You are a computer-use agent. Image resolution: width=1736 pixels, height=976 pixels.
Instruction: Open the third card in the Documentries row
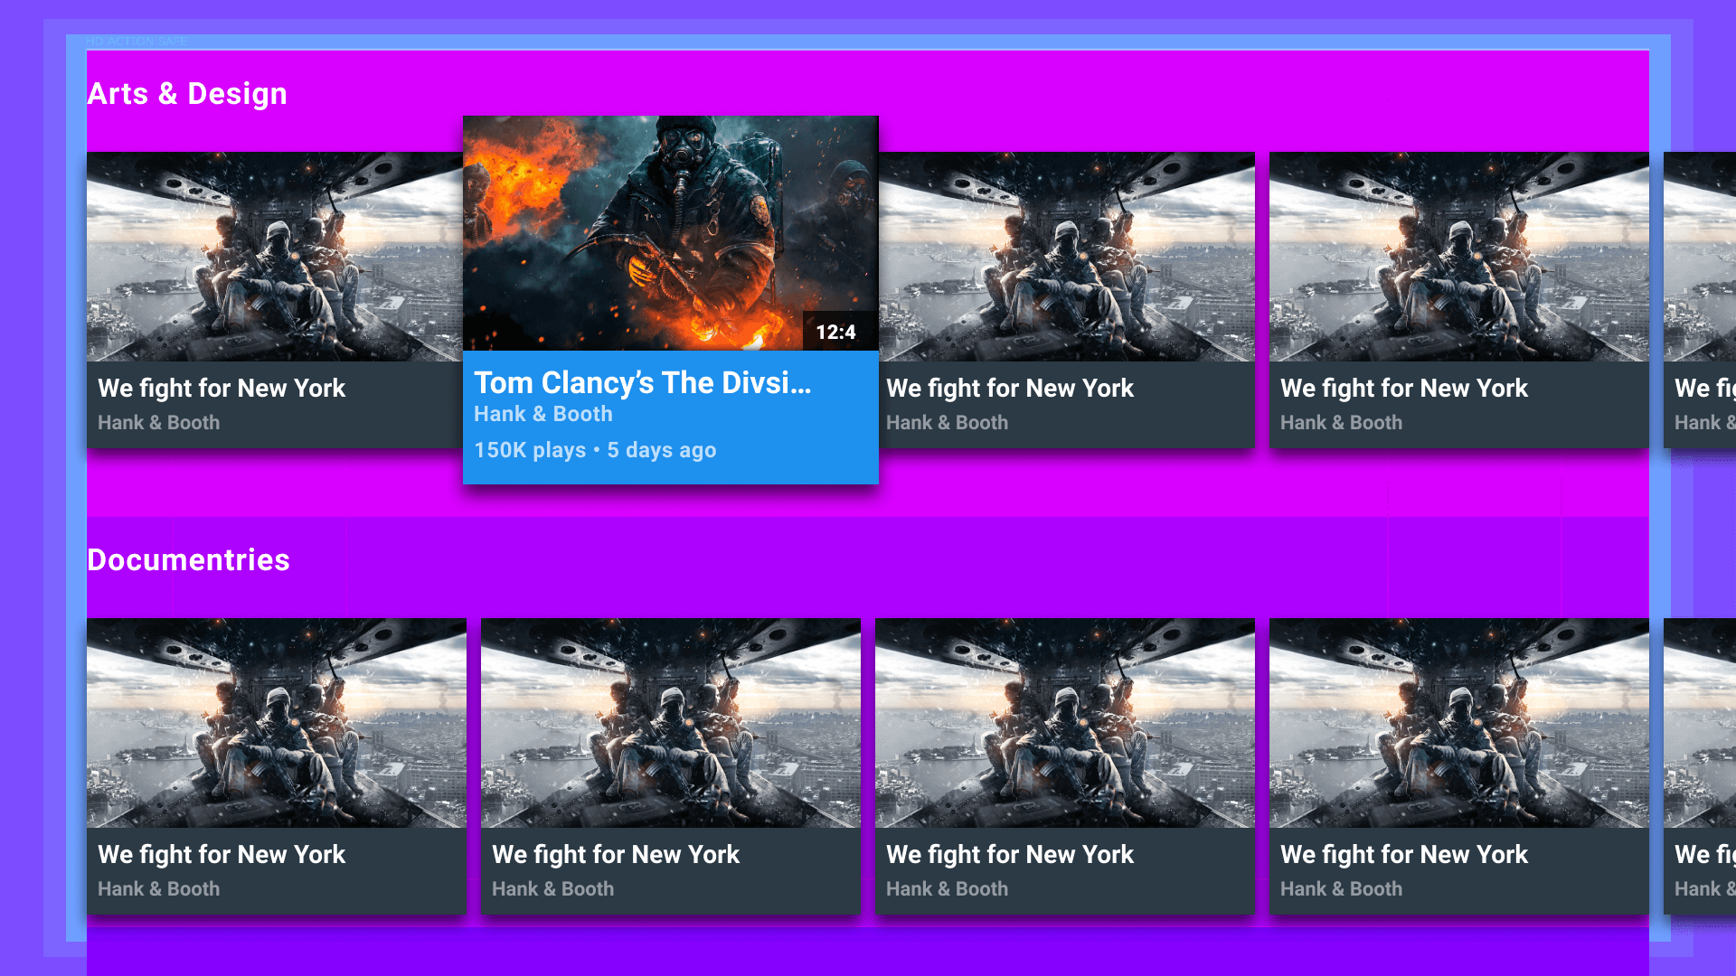pos(1065,766)
